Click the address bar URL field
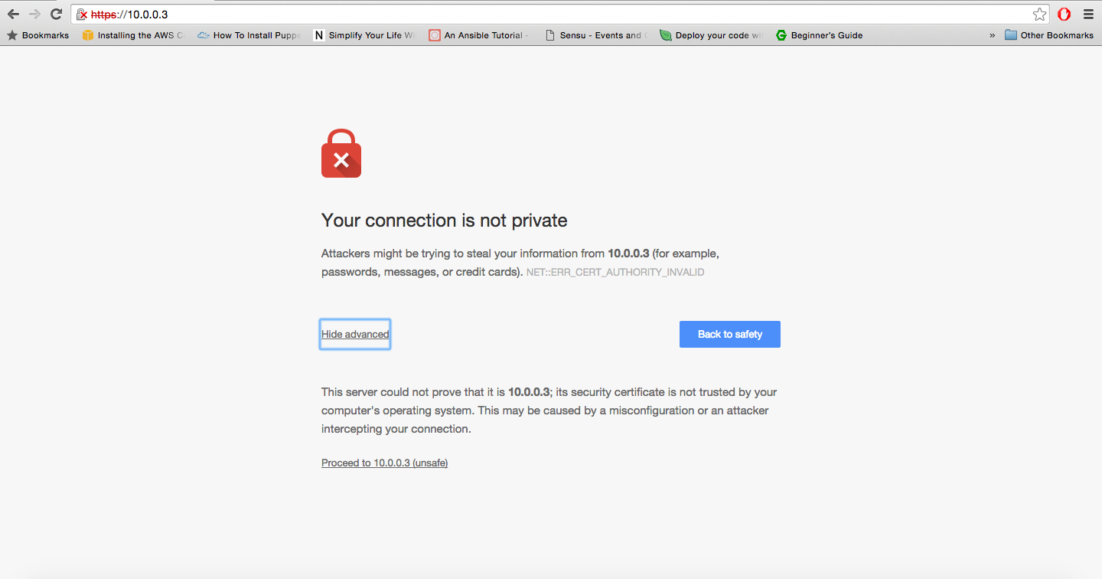The height and width of the screenshot is (579, 1102). coord(536,14)
